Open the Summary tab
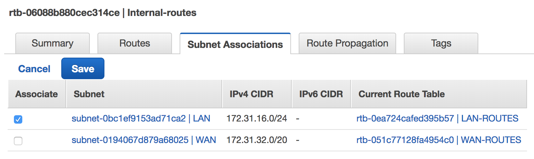Screen dimensions: 534x159 click(x=53, y=43)
